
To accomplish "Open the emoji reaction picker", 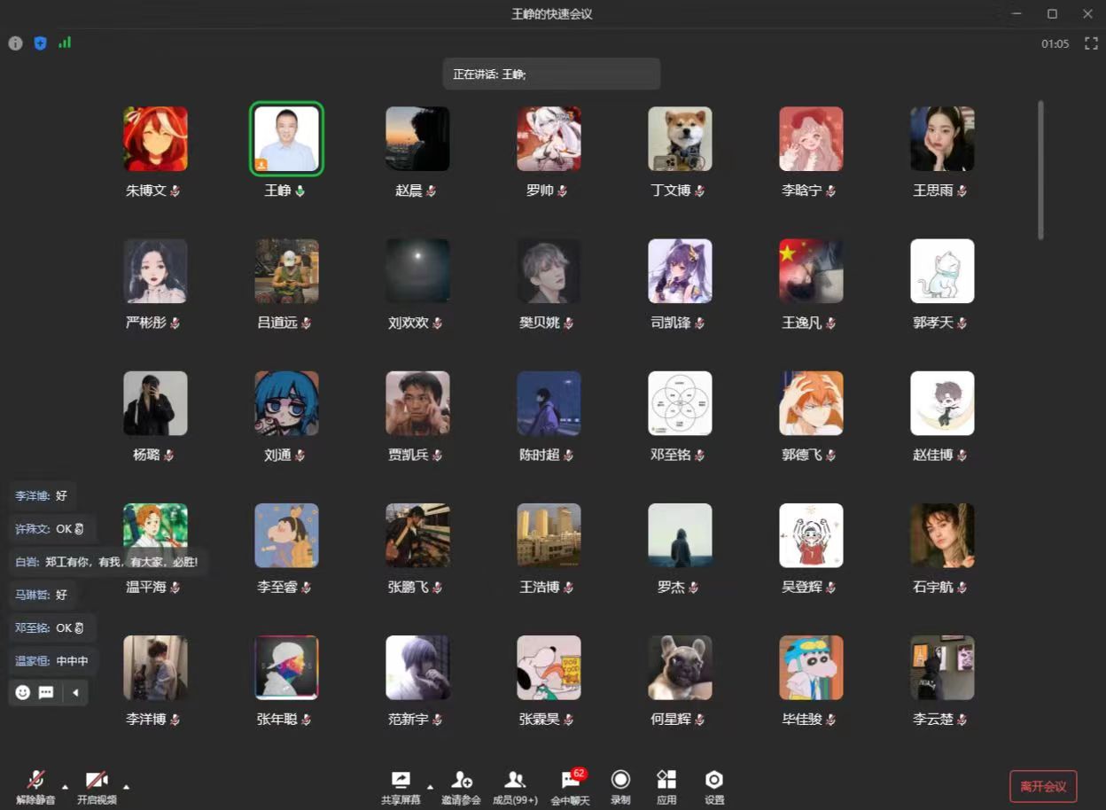I will [23, 692].
